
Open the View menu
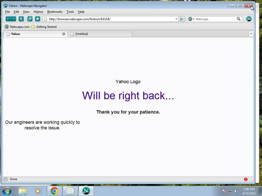[x=26, y=12]
